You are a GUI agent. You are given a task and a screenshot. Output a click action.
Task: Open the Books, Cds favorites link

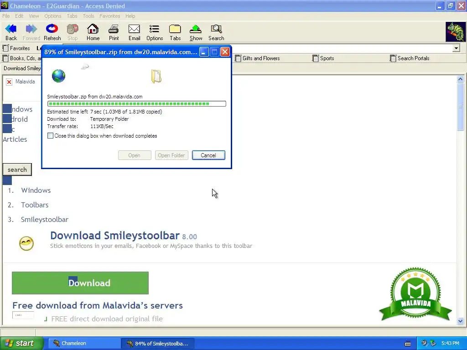click(21, 58)
